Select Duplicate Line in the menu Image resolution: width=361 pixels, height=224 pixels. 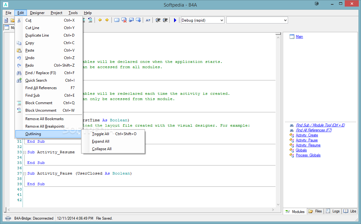(49, 35)
